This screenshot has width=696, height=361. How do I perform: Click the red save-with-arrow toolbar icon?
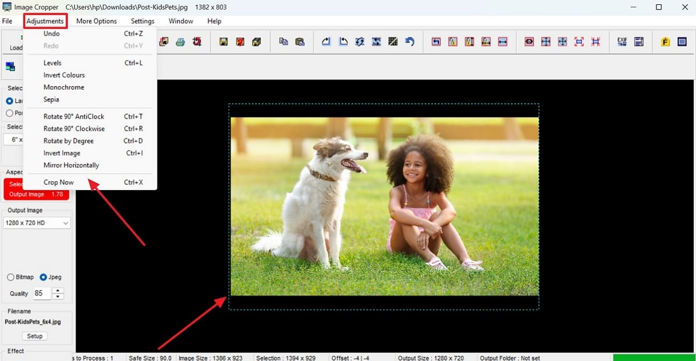(x=240, y=42)
